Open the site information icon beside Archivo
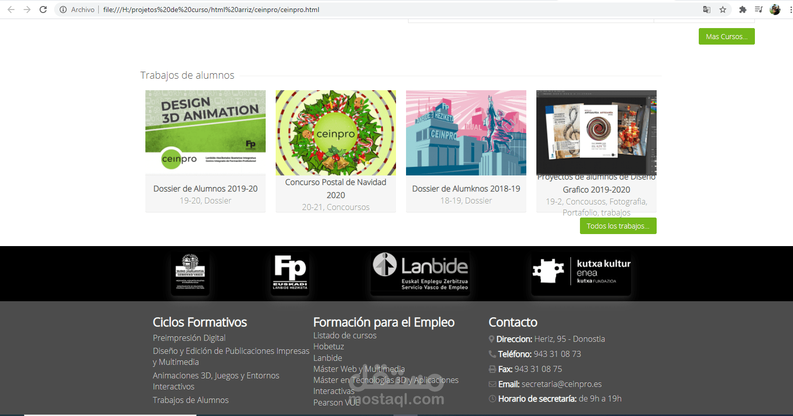 click(63, 10)
